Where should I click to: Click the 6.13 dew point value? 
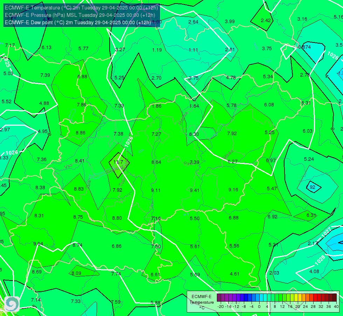pos(46,48)
